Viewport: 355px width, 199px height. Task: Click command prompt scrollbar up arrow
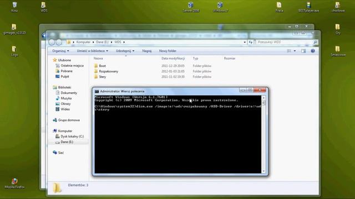(x=263, y=98)
